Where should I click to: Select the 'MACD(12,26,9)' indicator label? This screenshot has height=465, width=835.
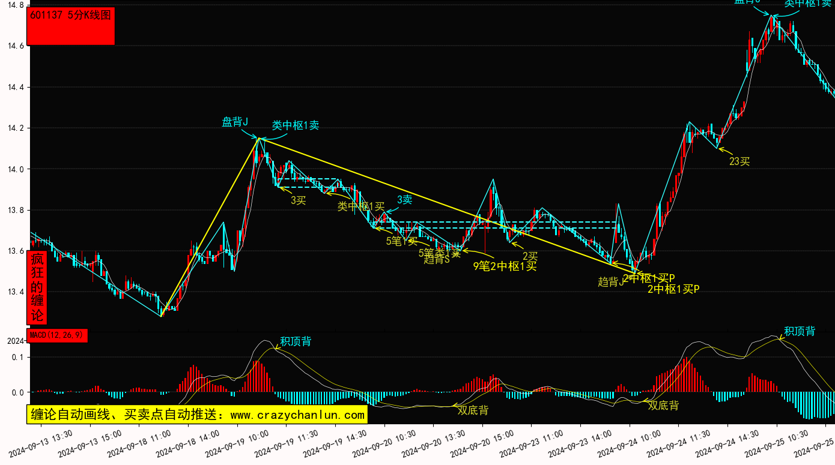58,335
